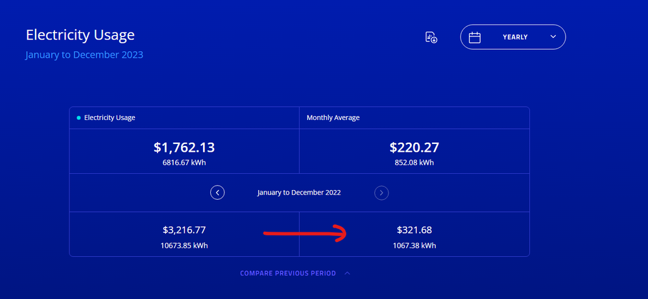The image size is (648, 299).
Task: Click the $321.68 previous monthly average
Action: click(x=414, y=230)
